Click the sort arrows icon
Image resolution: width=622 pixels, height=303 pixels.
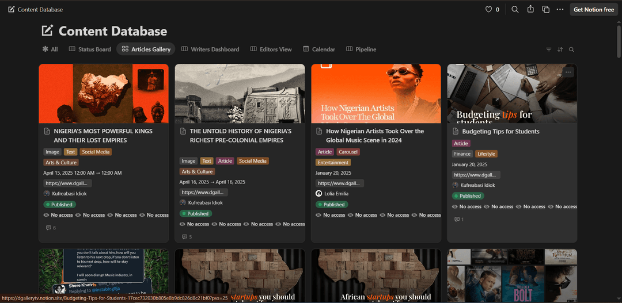(x=560, y=49)
